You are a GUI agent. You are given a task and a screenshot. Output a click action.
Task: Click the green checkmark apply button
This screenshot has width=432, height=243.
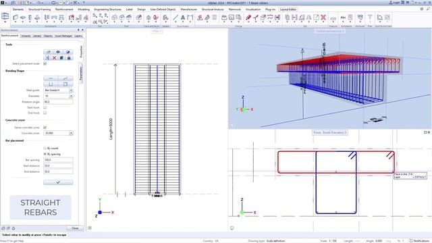pos(58,182)
